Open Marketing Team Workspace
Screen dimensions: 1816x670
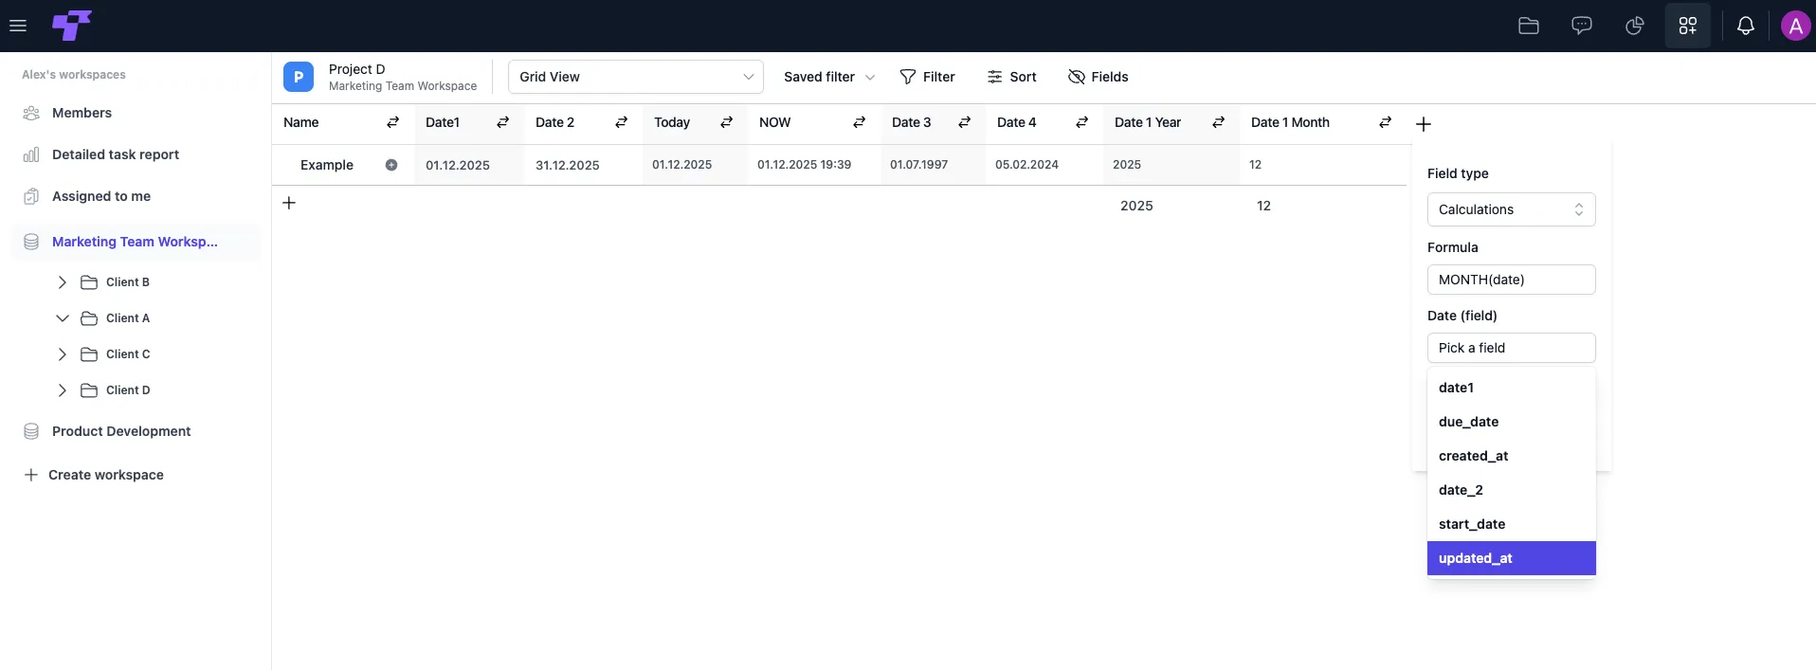(136, 242)
